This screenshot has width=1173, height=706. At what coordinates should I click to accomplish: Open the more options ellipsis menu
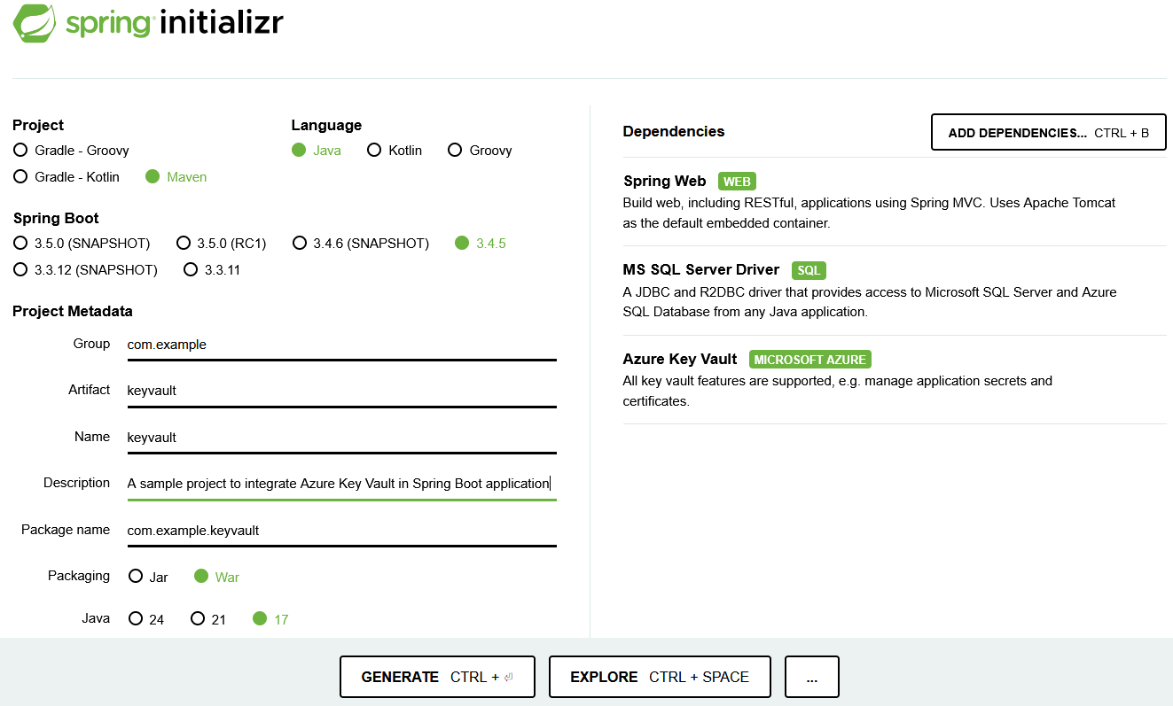[x=811, y=677]
